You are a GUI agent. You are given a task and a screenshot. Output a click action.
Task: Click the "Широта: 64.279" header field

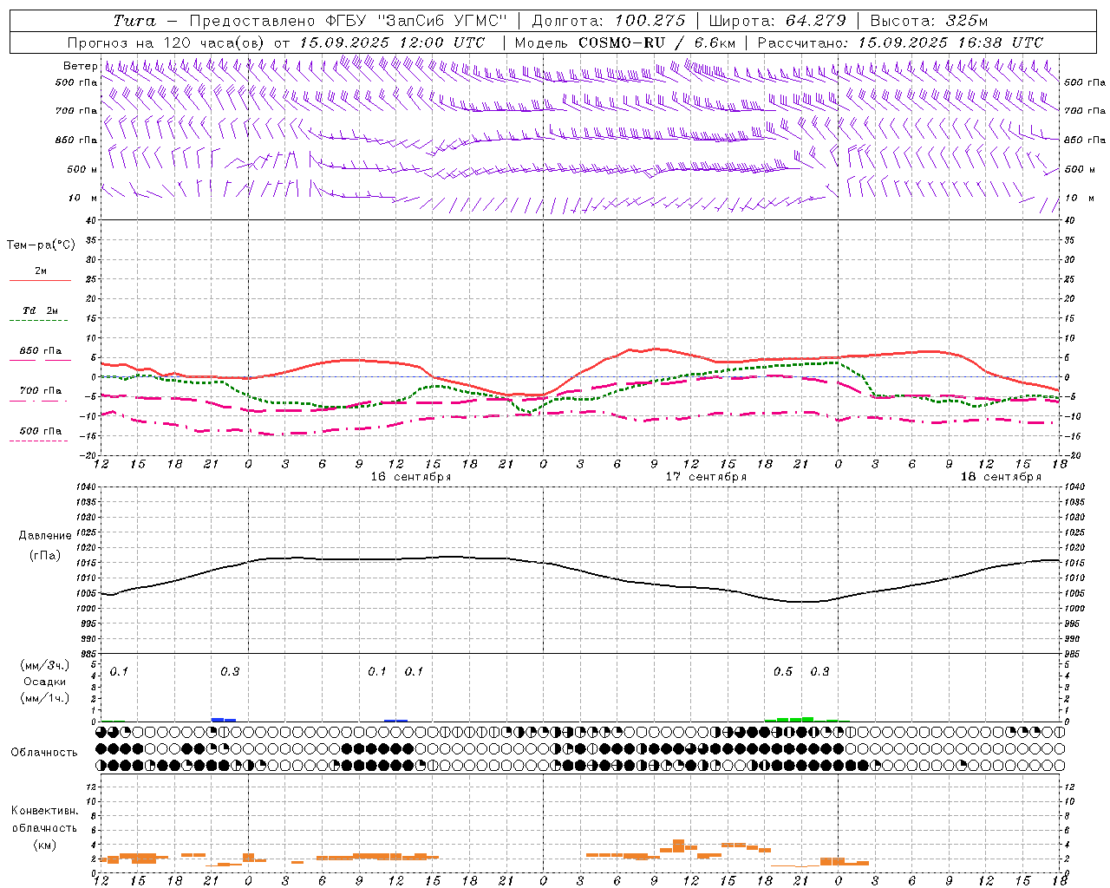tap(776, 21)
